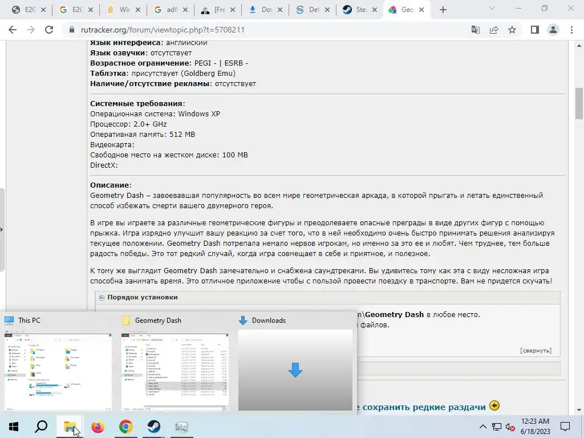
Task: Click the page vertical scrollbar thumb
Action: tap(579, 103)
